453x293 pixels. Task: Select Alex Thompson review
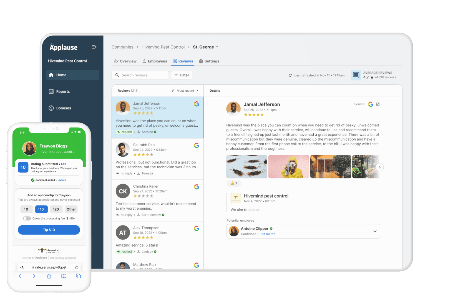157,240
